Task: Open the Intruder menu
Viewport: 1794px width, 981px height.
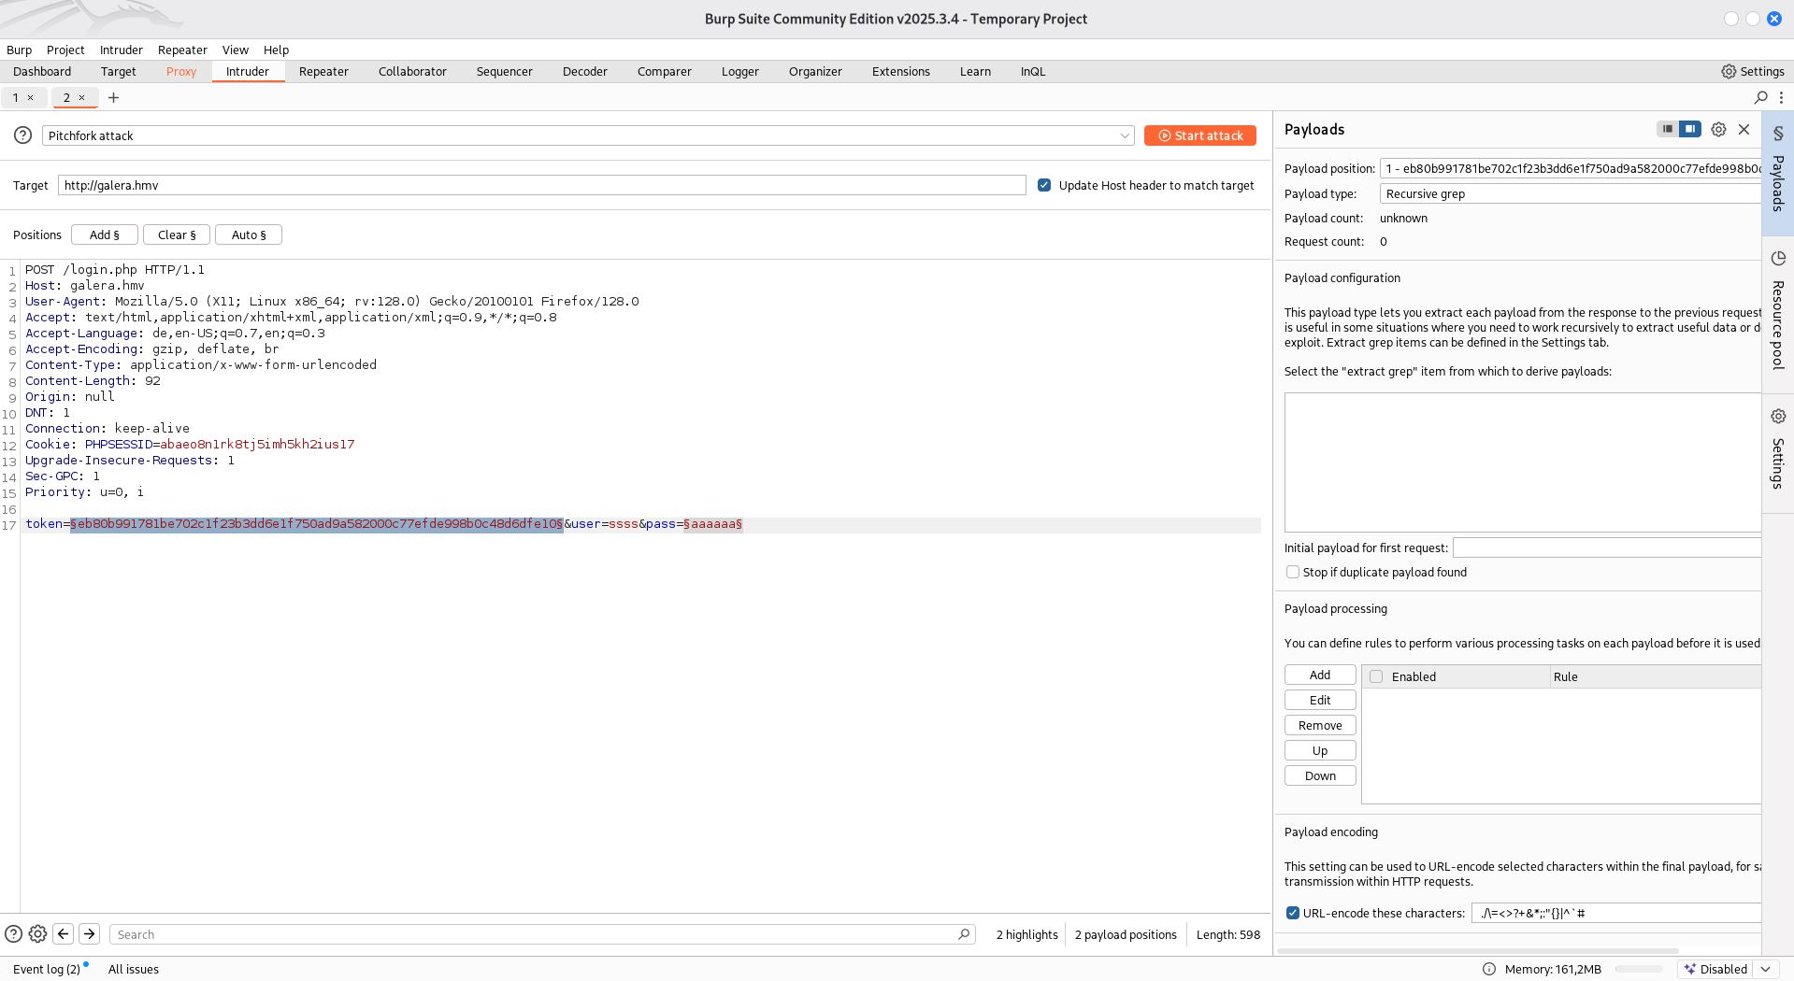Action: click(121, 50)
